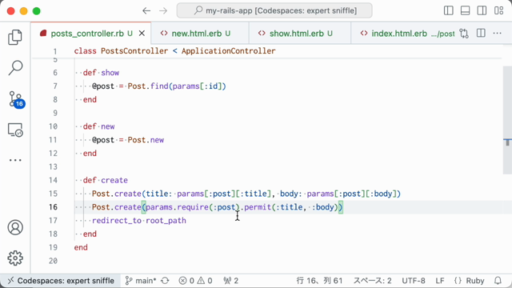This screenshot has height=288, width=512.
Task: Switch to the index.html.erb tab
Action: [402, 34]
